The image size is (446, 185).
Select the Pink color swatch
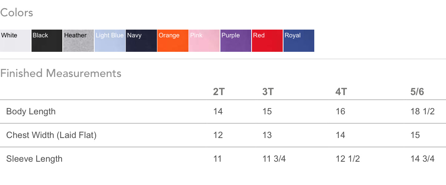pyautogui.click(x=204, y=41)
